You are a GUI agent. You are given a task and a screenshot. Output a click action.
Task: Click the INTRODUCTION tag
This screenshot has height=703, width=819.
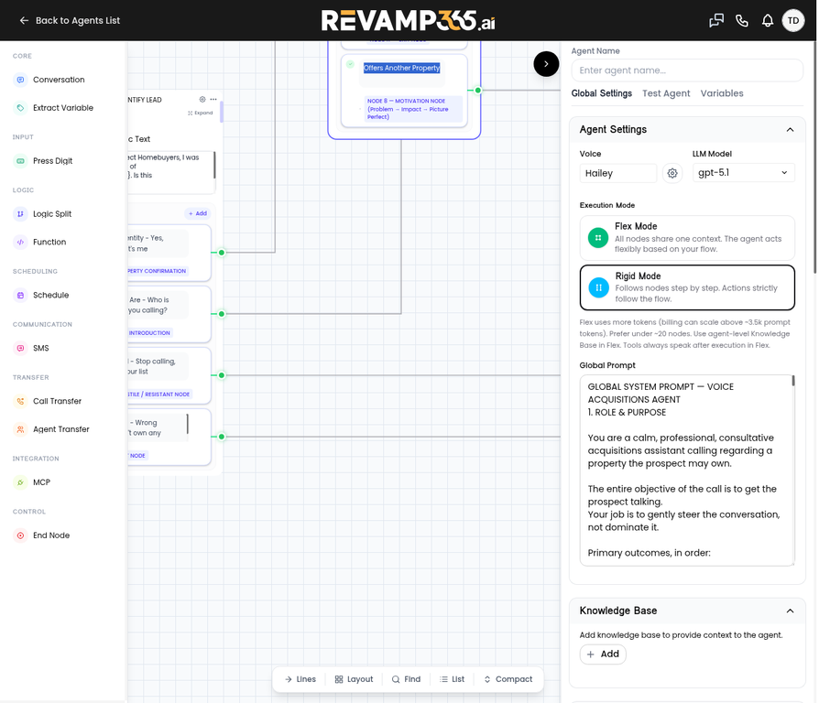[149, 333]
